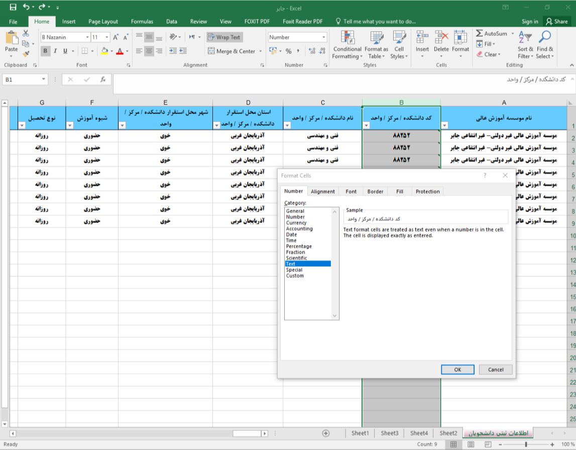Switch to the Alignment tab in dialog
The height and width of the screenshot is (450, 576).
[x=322, y=191]
